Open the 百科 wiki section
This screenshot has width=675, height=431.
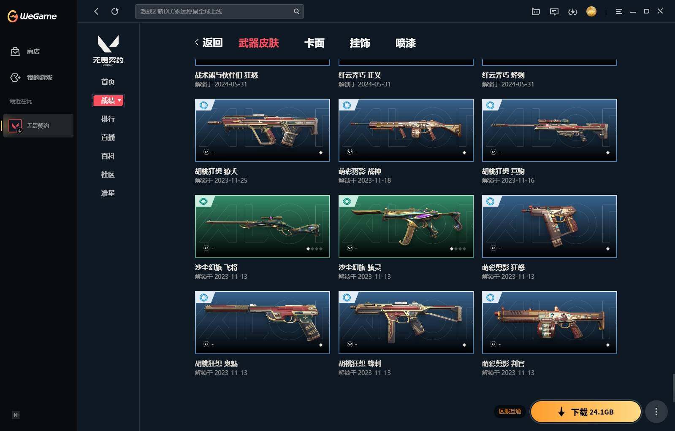click(108, 156)
